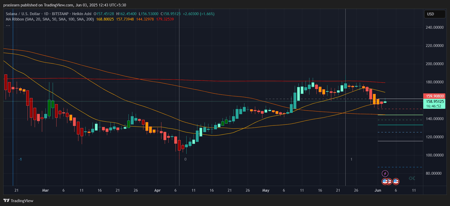This screenshot has height=206, width=450.
Task: Click the leftmost US flag economic event icon
Action: [385, 182]
